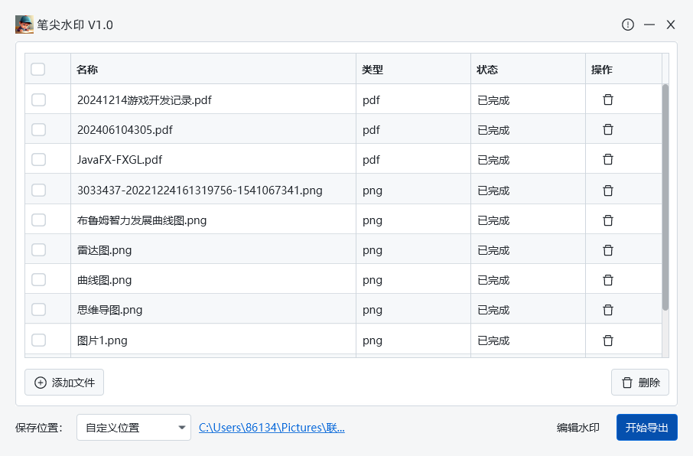The width and height of the screenshot is (693, 456).
Task: Remove JavaFX-FXGL.pdf using its trash icon
Action: click(x=608, y=159)
